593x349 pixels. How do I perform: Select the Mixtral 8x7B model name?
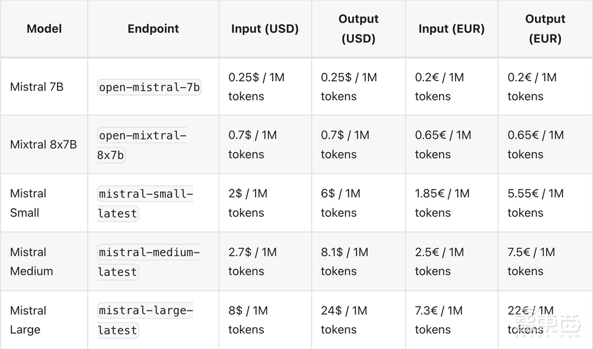(43, 145)
